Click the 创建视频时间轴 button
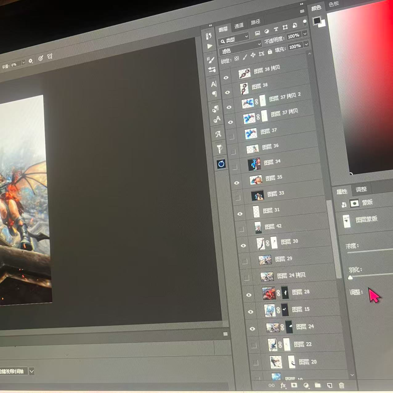 tap(12, 371)
